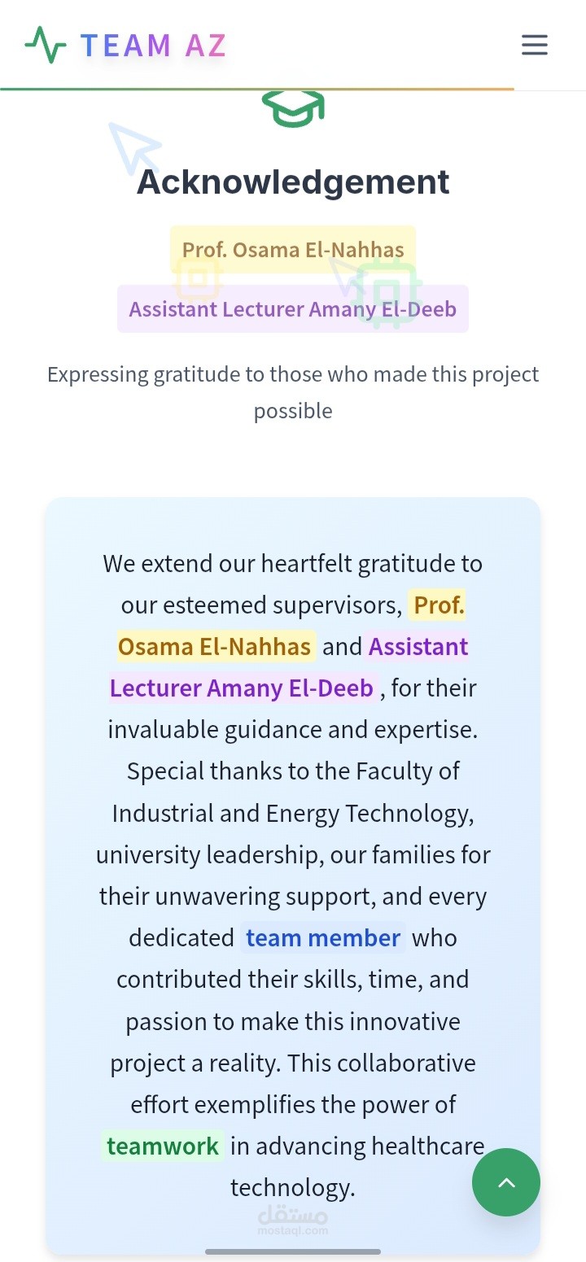
Task: Open the hamburger navigation menu
Action: pos(534,45)
